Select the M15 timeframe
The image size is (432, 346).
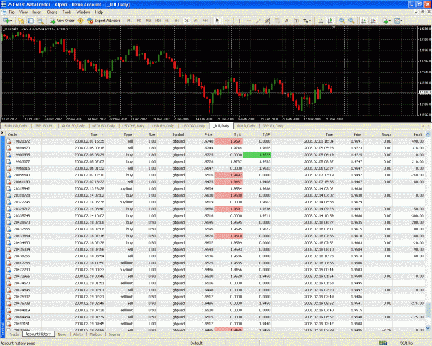149,21
